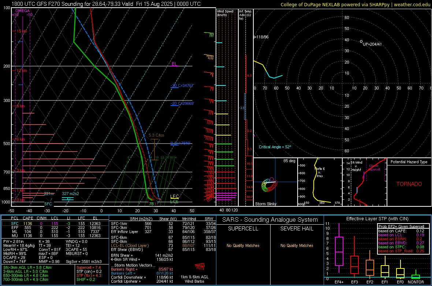The image size is (432, 286).
Task: Click the MMP = 0.98 value
Action: [x=49, y=262]
